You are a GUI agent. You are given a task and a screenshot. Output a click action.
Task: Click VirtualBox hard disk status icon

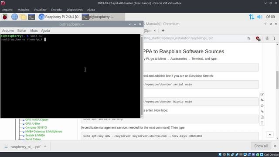220,155
